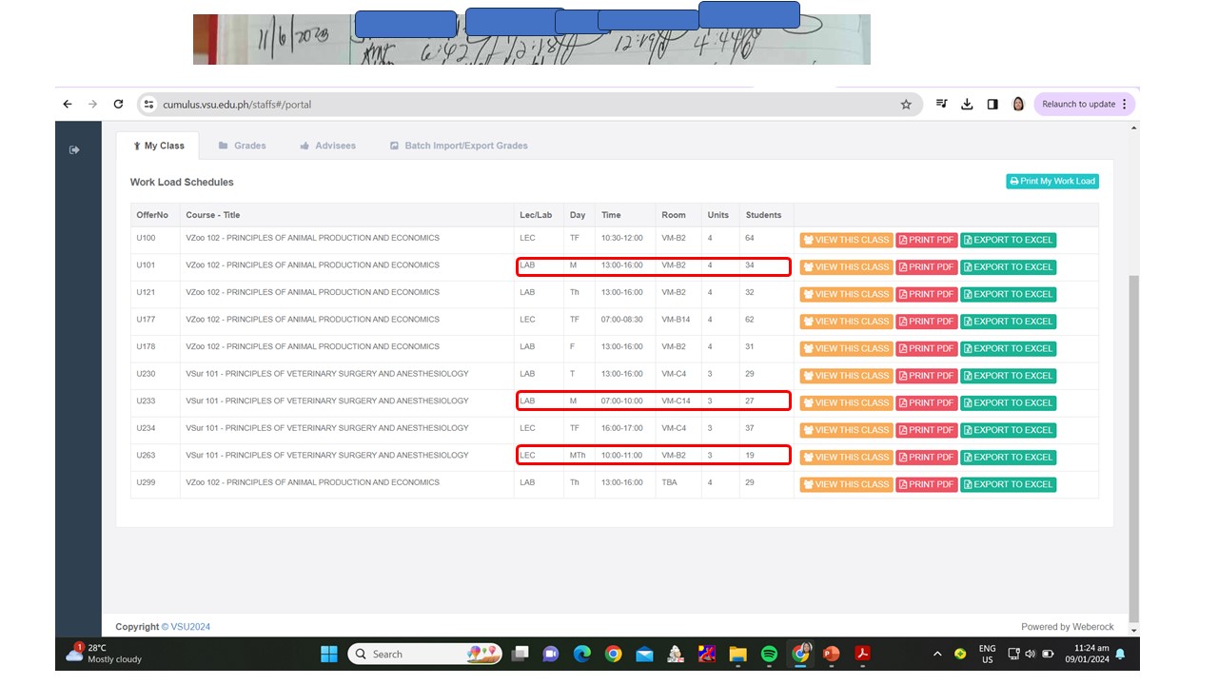The width and height of the screenshot is (1218, 685).
Task: Select the Batch Import/Export Grades tab
Action: [x=458, y=146]
